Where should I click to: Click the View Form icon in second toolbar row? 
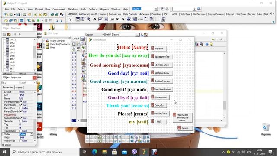pyautogui.click(x=10, y=20)
